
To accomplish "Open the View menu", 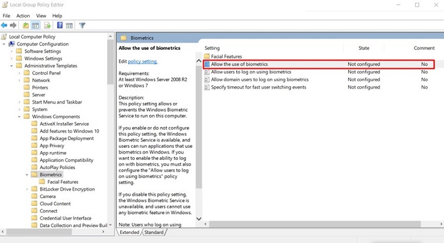I will pos(41,15).
